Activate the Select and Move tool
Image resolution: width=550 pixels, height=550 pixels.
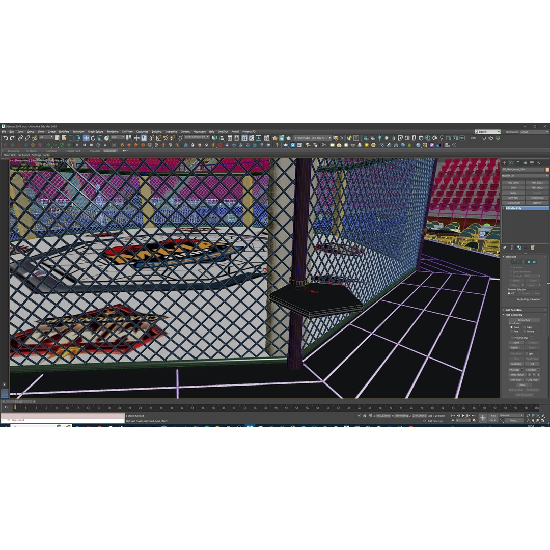click(86, 138)
